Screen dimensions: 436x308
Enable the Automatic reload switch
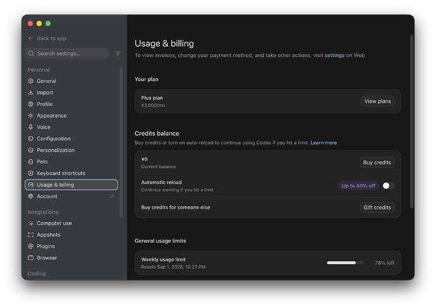point(388,185)
